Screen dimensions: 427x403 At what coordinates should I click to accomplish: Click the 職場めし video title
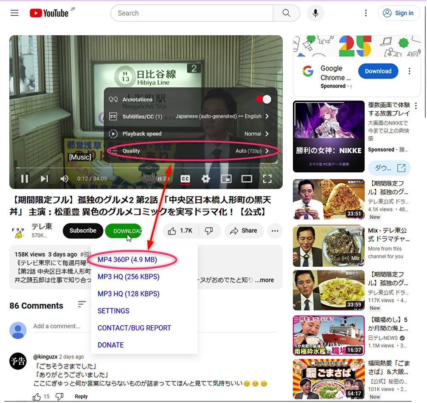click(388, 324)
